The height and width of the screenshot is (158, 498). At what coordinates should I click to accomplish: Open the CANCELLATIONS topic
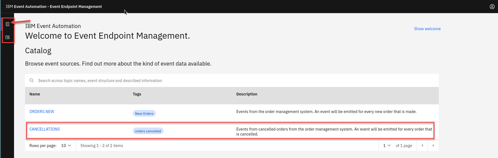click(45, 129)
